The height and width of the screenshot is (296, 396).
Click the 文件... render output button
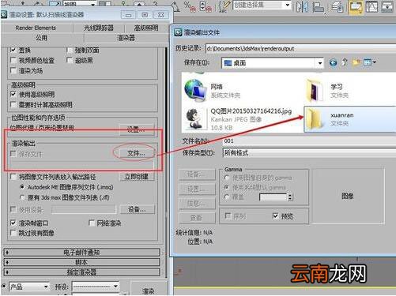pos(136,153)
